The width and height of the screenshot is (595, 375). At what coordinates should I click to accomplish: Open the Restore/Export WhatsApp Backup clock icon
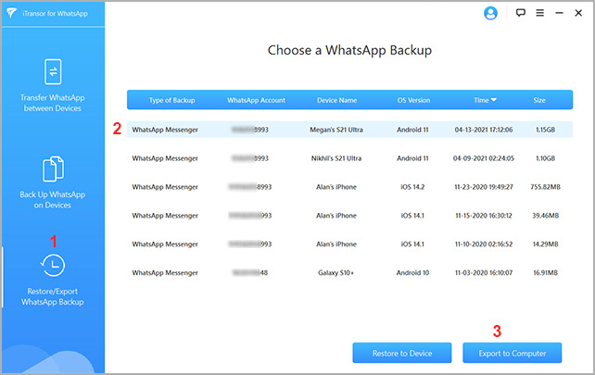point(53,267)
